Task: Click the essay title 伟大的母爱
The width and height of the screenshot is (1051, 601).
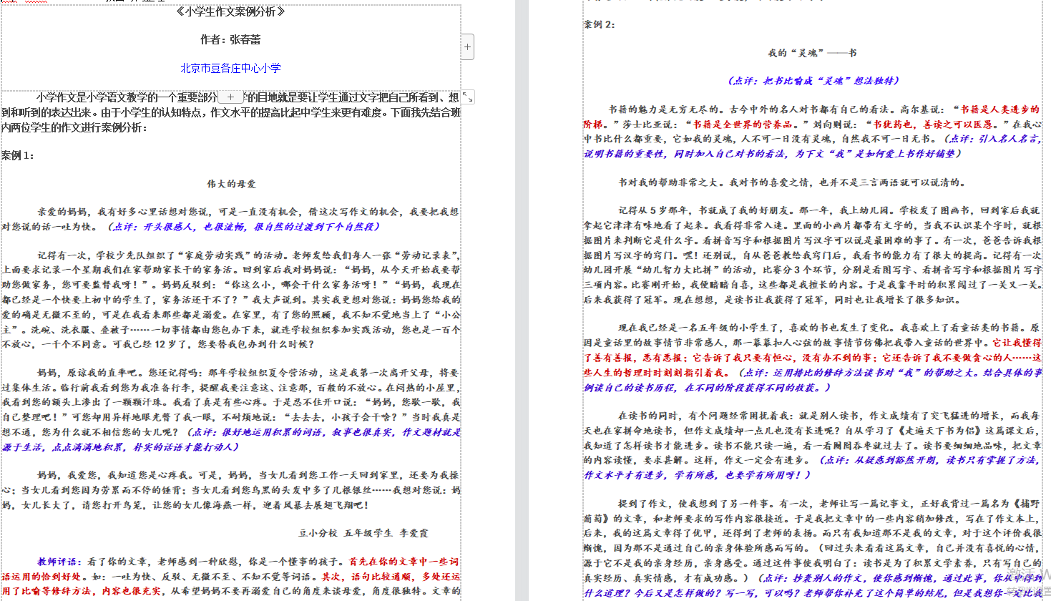Action: coord(231,184)
